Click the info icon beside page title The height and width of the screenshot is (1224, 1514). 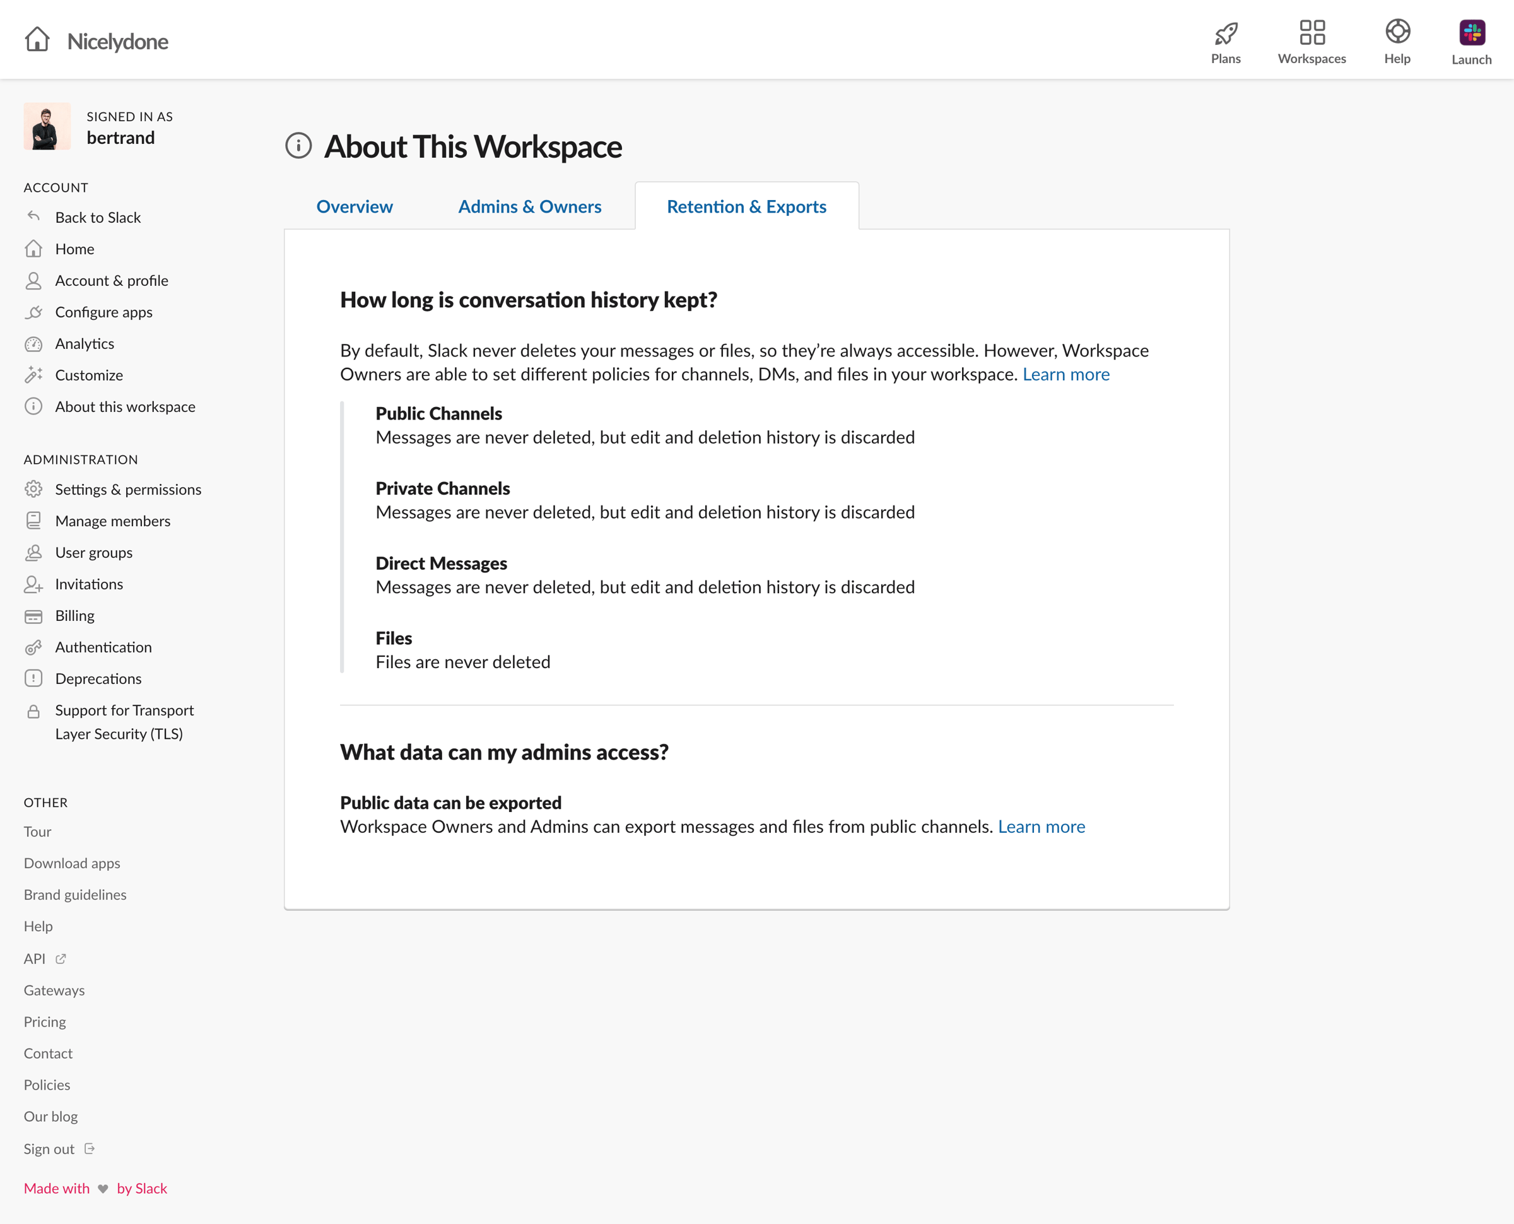tap(298, 145)
